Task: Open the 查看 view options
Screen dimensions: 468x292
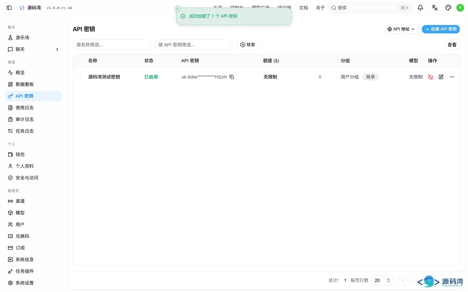Action: tap(452, 45)
